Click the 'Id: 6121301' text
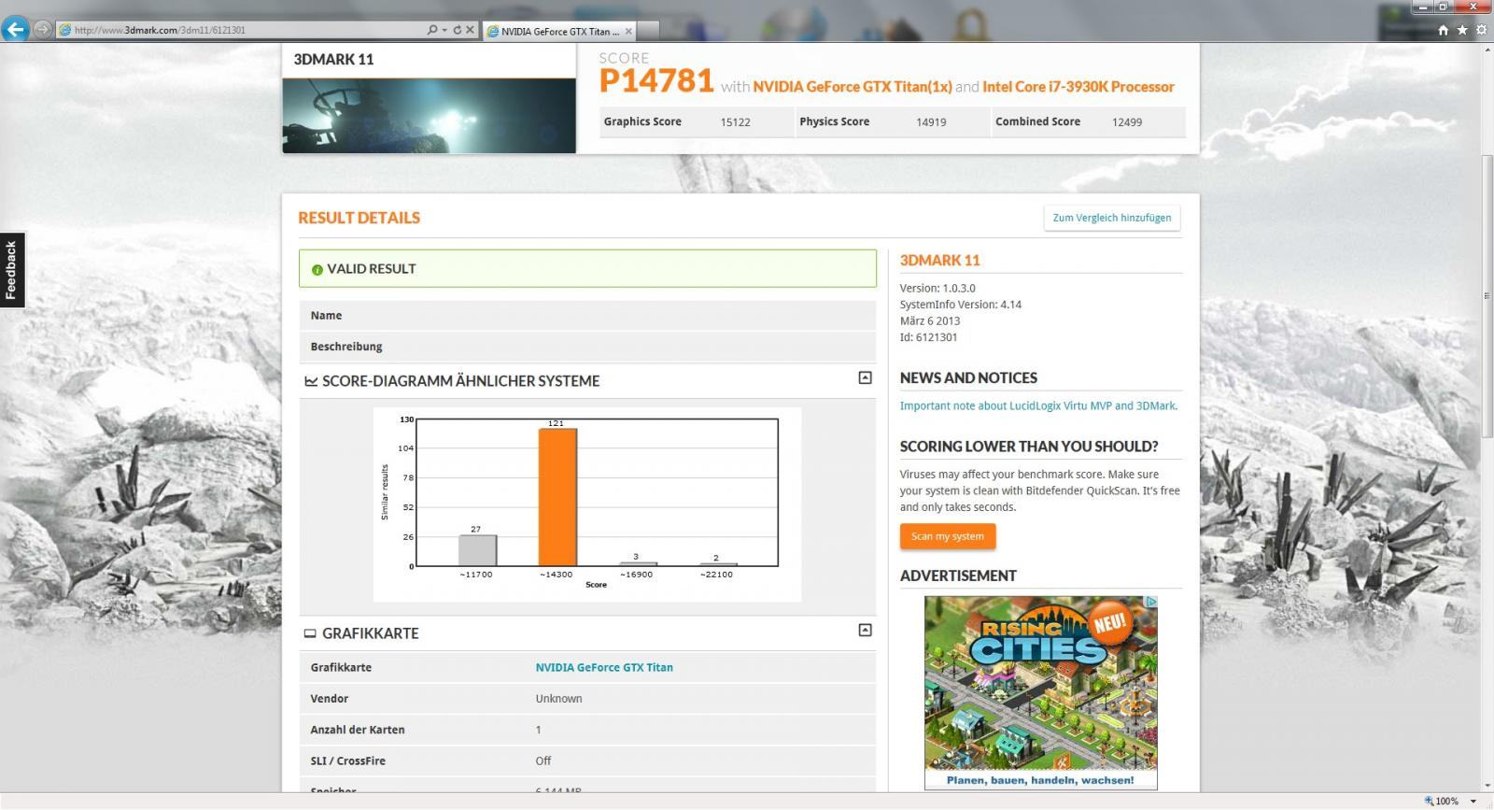 tap(928, 337)
